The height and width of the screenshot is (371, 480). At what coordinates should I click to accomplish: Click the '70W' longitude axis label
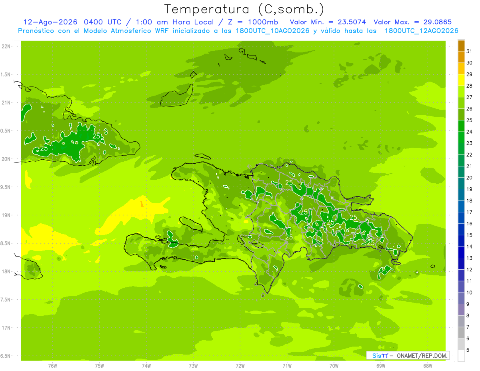click(x=334, y=366)
